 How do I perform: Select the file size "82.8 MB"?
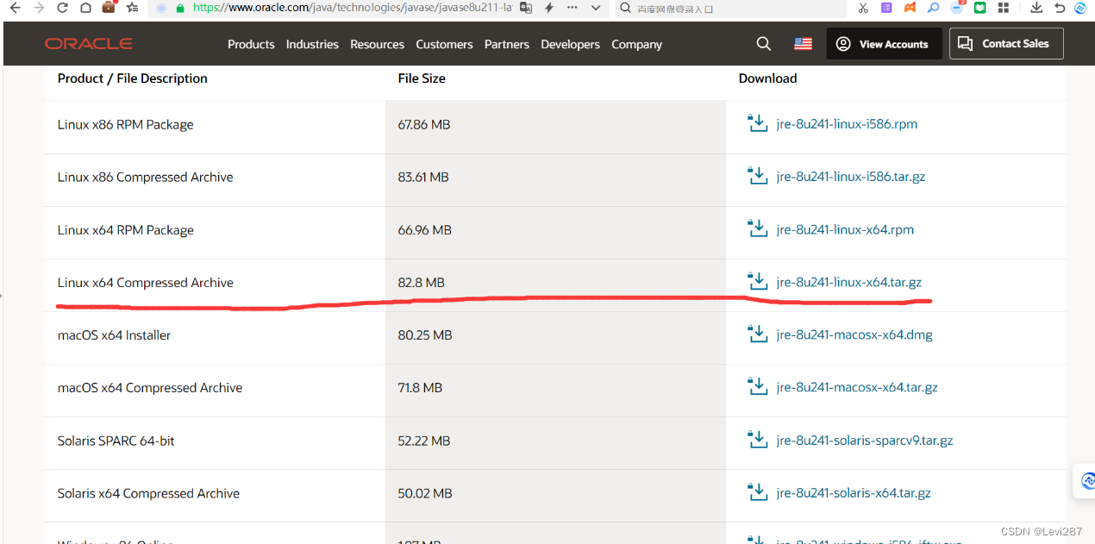coord(422,283)
